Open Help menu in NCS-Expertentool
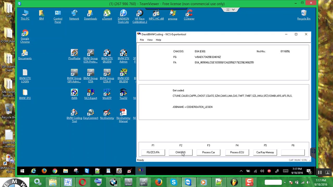This screenshot has height=187, width=333. pyautogui.click(x=158, y=40)
